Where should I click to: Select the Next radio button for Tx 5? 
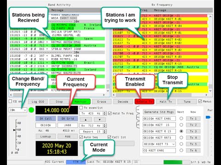click(x=181, y=144)
